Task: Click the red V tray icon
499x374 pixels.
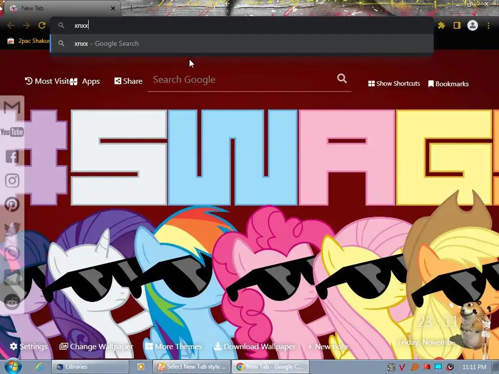Action: pos(402,367)
